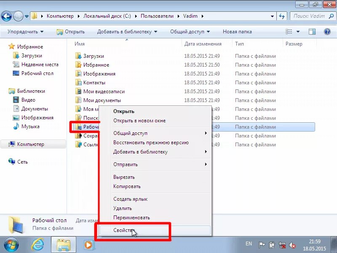Image resolution: width=337 pixels, height=253 pixels.
Task: Select Загрузки folder icon in file list
Action: tap(78, 56)
